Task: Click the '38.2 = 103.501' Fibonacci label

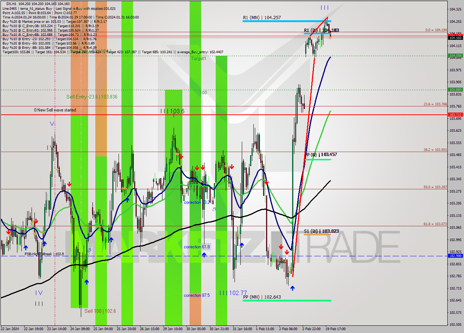Action: point(435,149)
